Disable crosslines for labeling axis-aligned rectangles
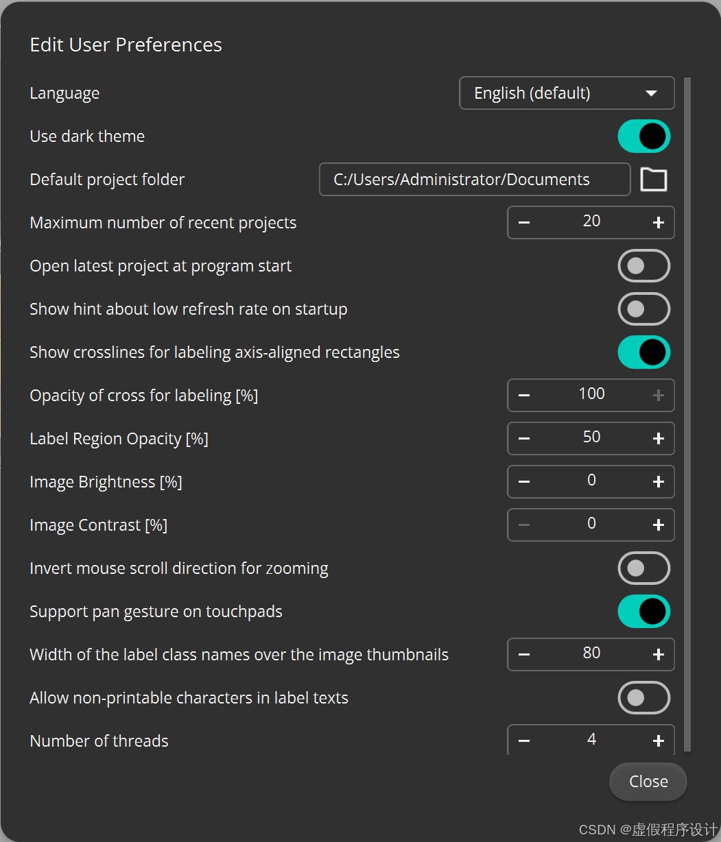Viewport: 721px width, 842px height. [x=643, y=352]
